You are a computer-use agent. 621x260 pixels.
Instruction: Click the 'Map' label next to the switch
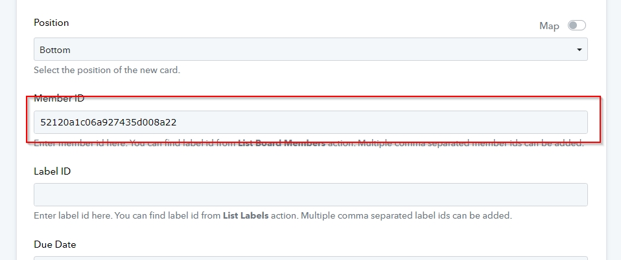coord(549,26)
